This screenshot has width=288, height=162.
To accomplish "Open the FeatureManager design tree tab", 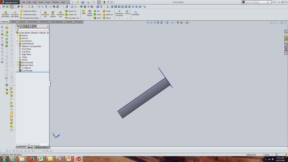I will coord(18,26).
